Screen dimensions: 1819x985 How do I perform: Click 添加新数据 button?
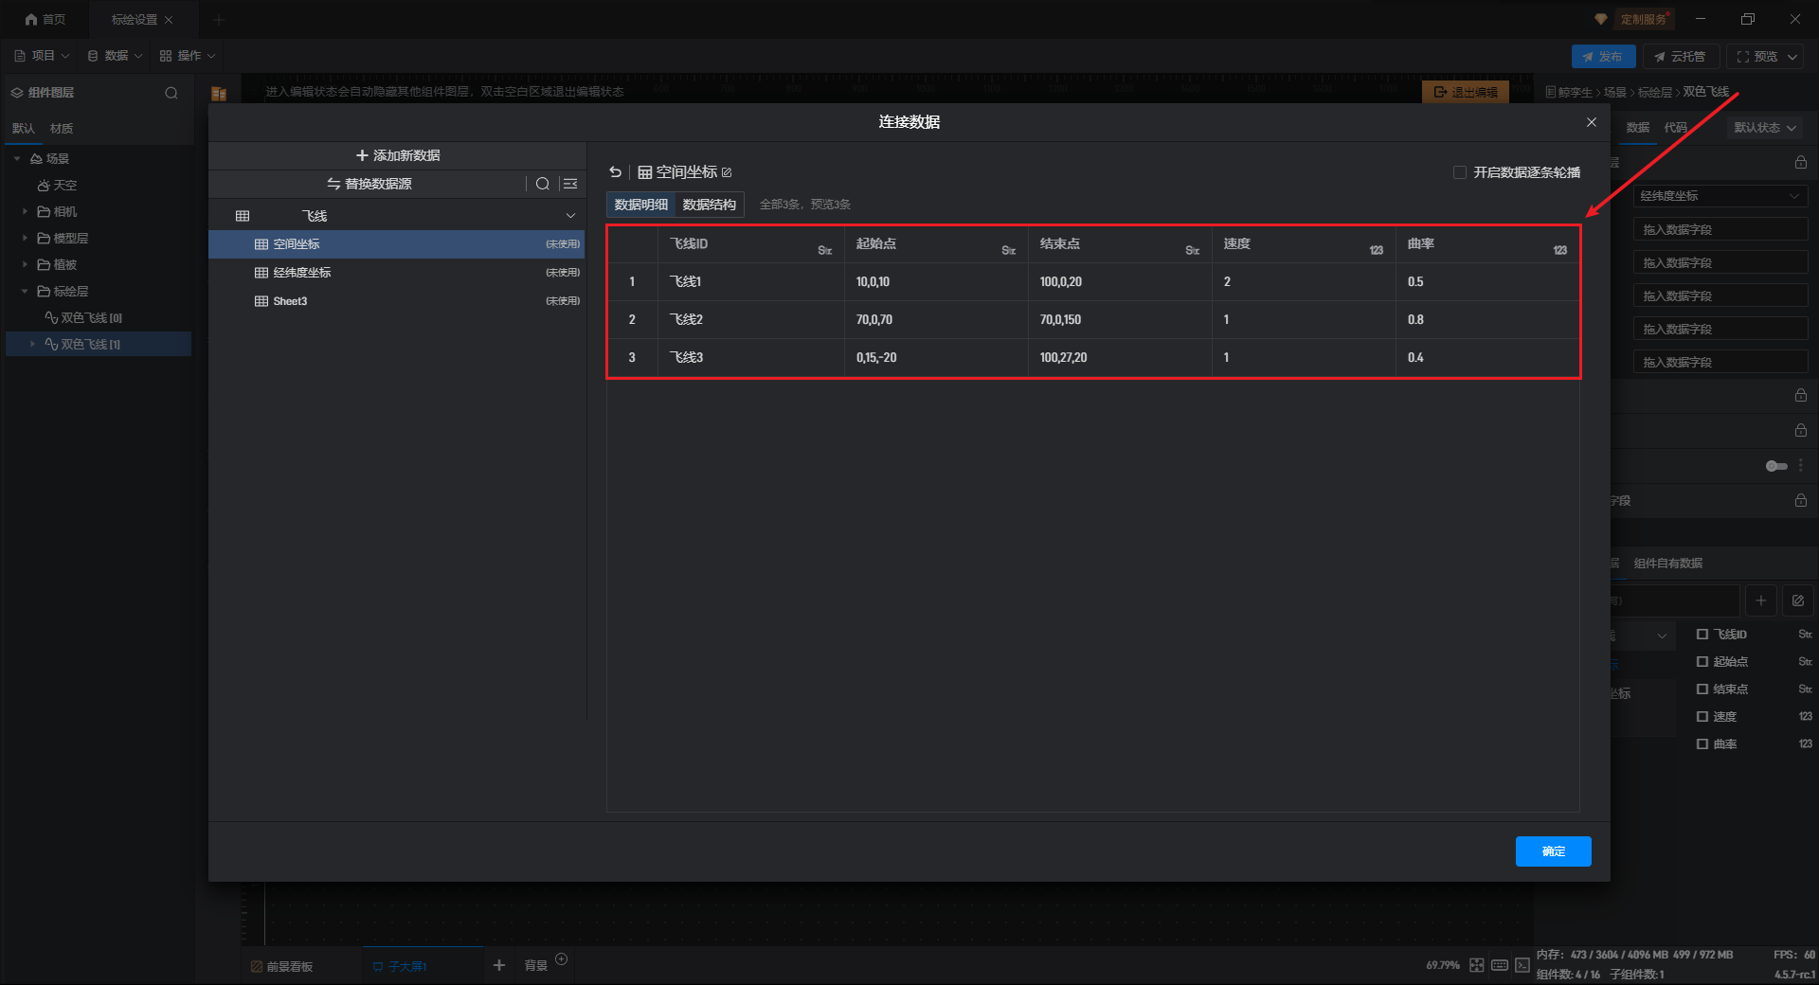(x=398, y=155)
